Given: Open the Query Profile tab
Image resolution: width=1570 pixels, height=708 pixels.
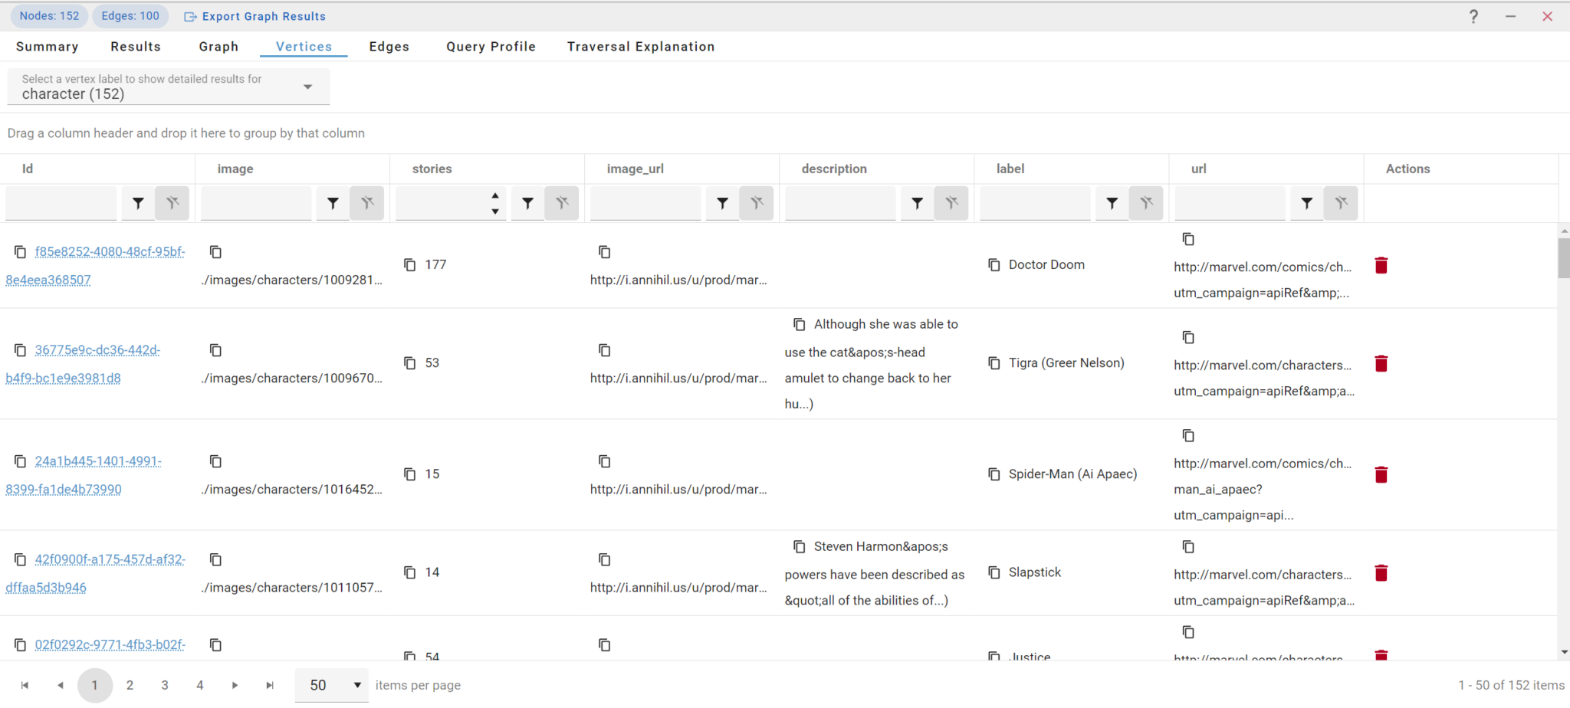Looking at the screenshot, I should coord(491,47).
